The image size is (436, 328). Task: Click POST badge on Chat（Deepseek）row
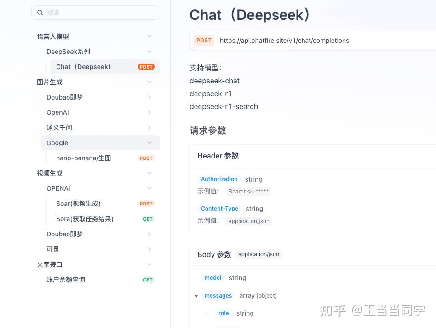146,67
